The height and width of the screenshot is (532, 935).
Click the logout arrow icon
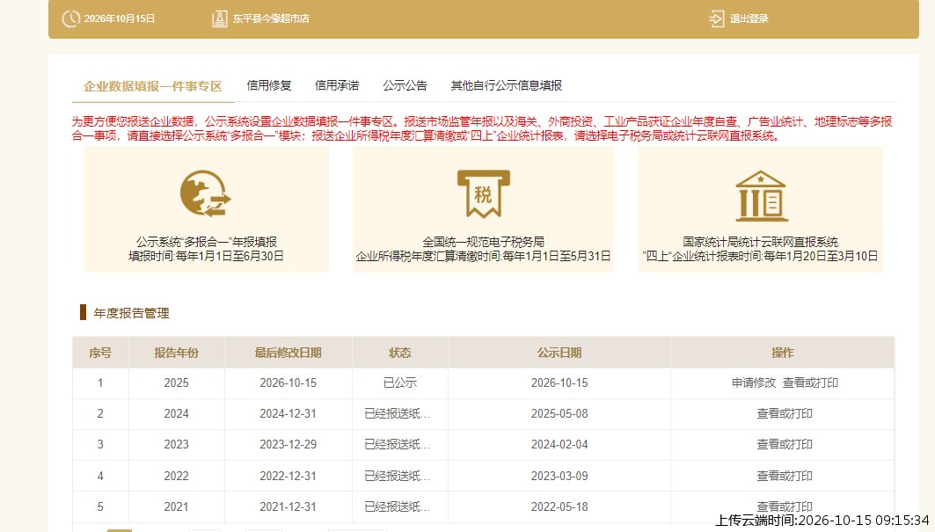tap(716, 18)
